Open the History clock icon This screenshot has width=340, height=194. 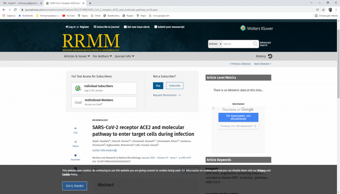click(270, 56)
